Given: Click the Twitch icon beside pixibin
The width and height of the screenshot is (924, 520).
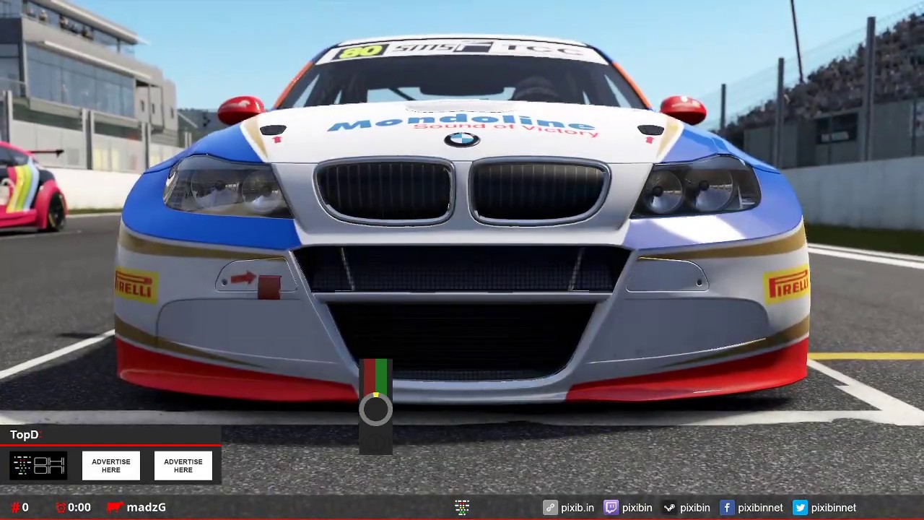Looking at the screenshot, I should click(x=611, y=508).
